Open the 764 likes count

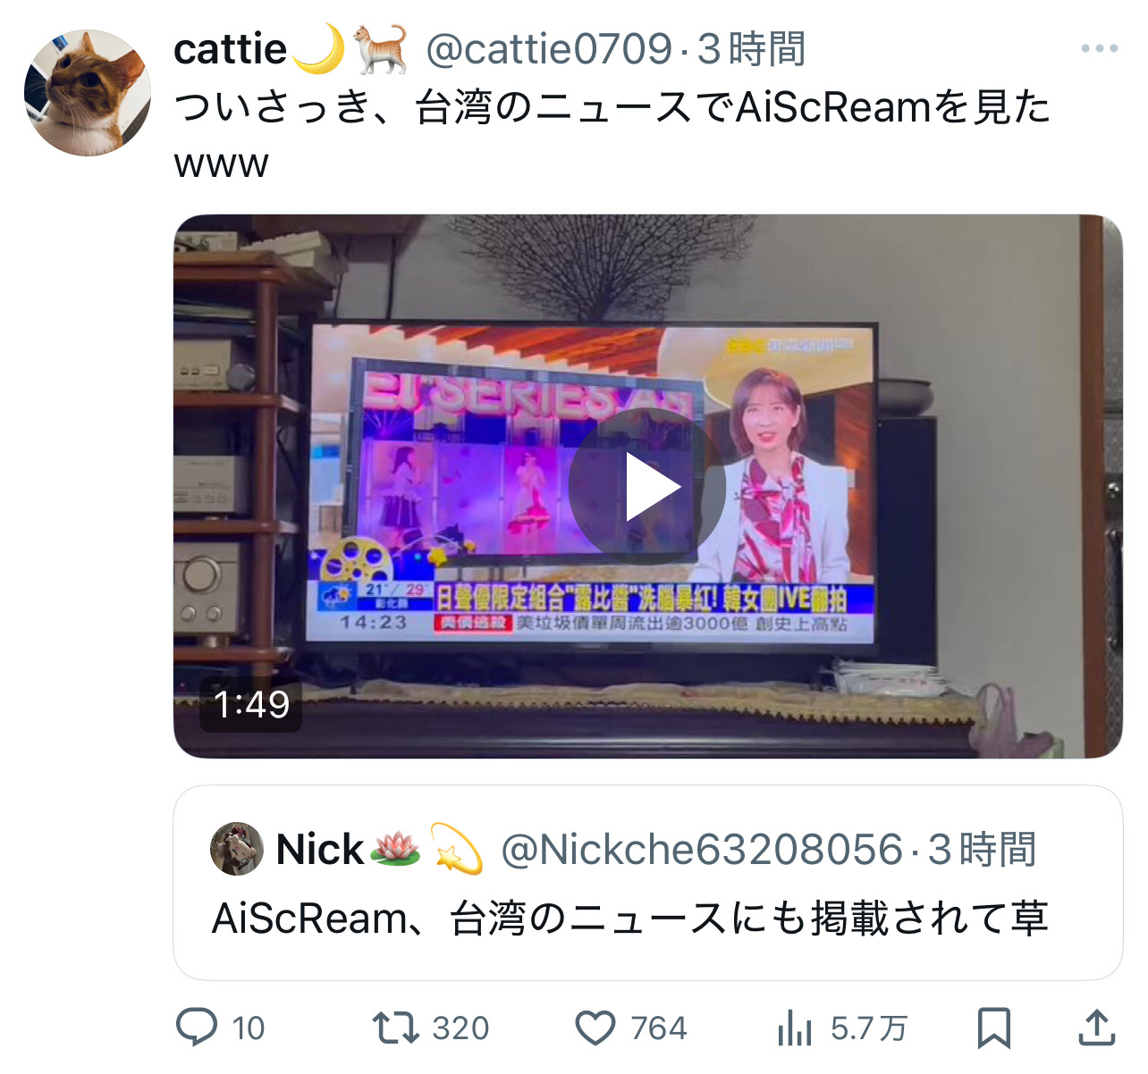point(659,1028)
